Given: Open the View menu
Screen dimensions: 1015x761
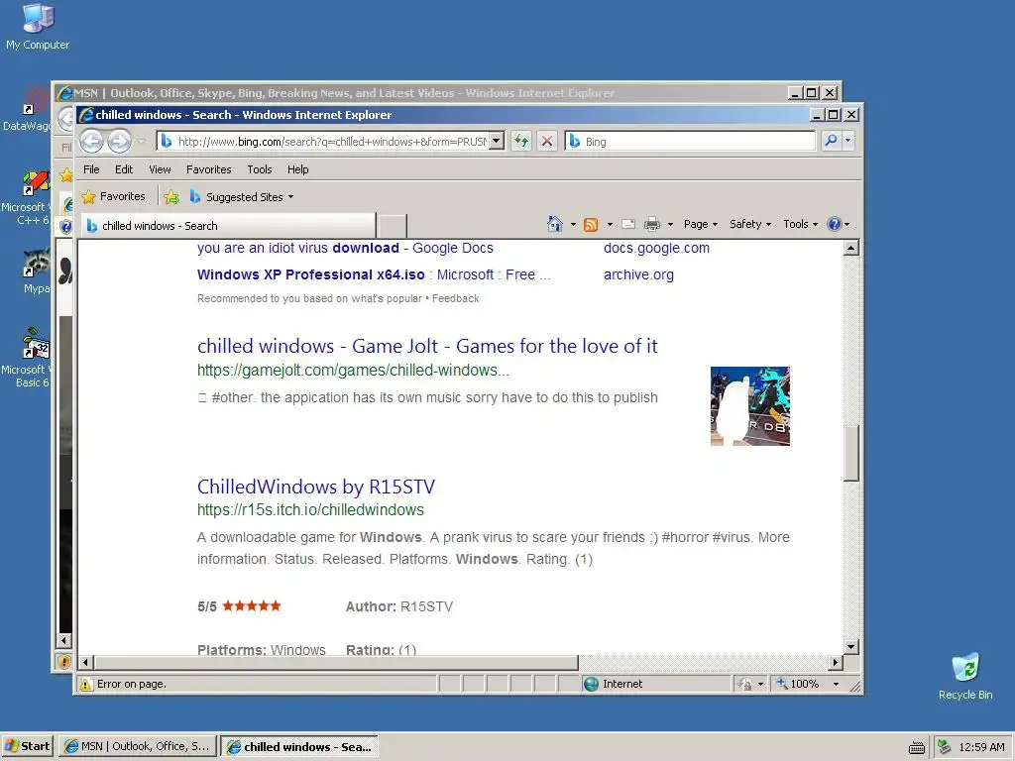Looking at the screenshot, I should pyautogui.click(x=160, y=169).
